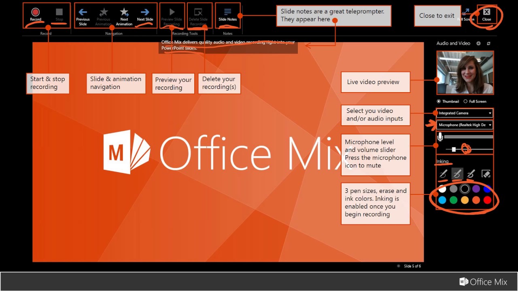Advance with the Next Animation star

coord(124,17)
